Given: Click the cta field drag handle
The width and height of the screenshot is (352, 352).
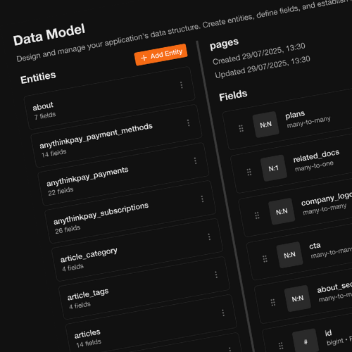Looking at the screenshot, I should tap(265, 259).
